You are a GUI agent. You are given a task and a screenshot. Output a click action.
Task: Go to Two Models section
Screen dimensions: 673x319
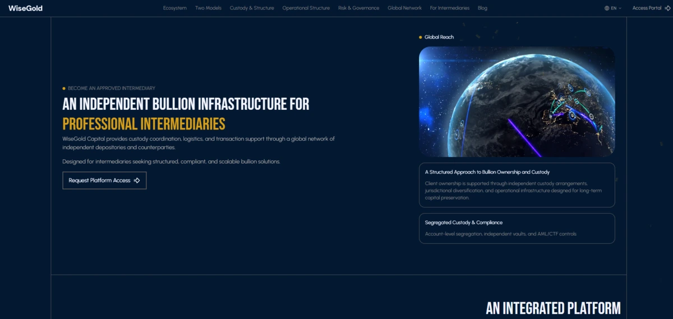point(208,8)
